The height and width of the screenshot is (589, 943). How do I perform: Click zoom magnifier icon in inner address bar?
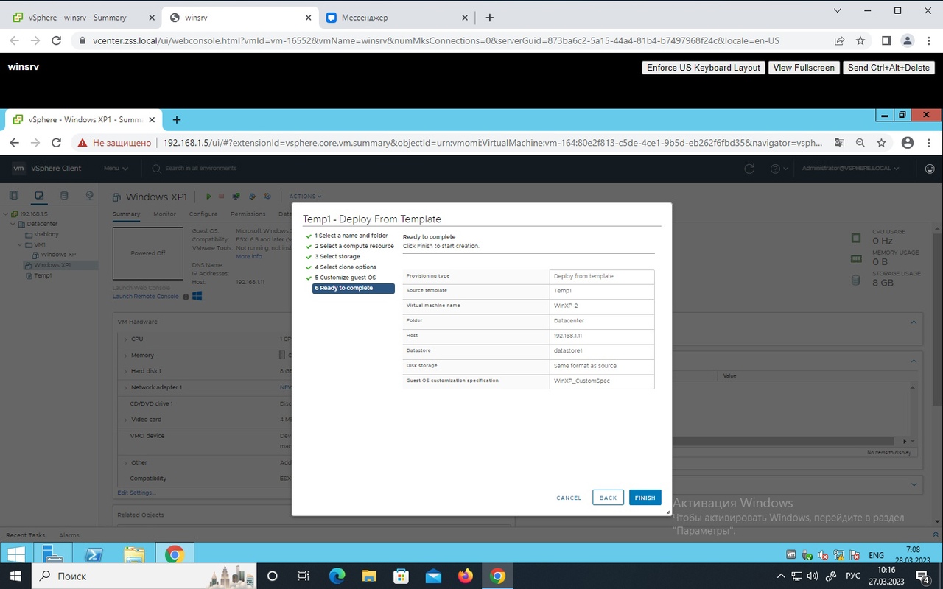860,143
